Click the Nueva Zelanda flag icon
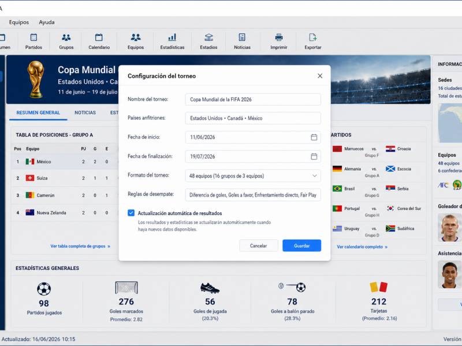The height and width of the screenshot is (346, 462). [30, 212]
